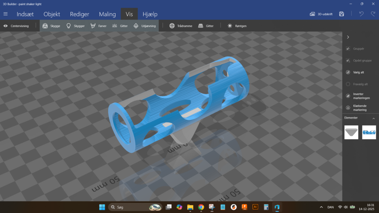This screenshot has height=213, width=379.
Task: Click the undo arrow icon
Action: (x=361, y=14)
